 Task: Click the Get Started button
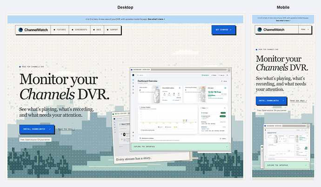click(223, 30)
